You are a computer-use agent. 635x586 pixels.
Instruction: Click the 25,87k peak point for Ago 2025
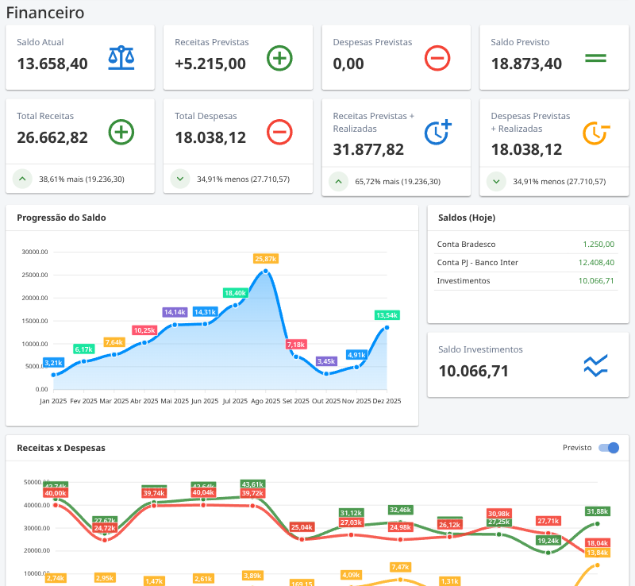pyautogui.click(x=266, y=272)
